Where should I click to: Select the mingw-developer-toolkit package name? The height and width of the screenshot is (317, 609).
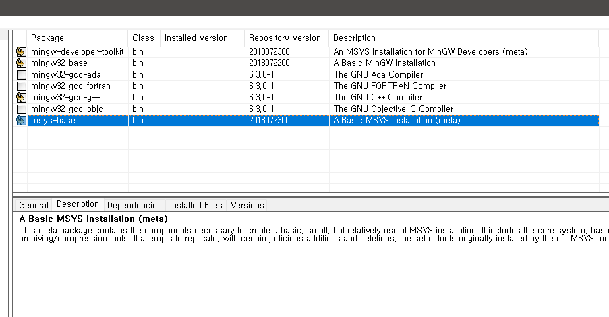pos(78,52)
